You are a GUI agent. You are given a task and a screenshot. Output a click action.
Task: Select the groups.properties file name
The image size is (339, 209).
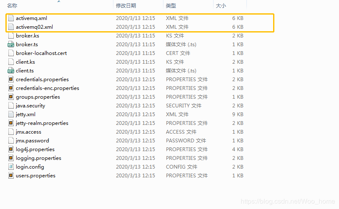point(38,97)
